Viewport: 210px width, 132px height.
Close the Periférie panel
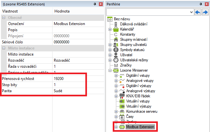(207, 4)
